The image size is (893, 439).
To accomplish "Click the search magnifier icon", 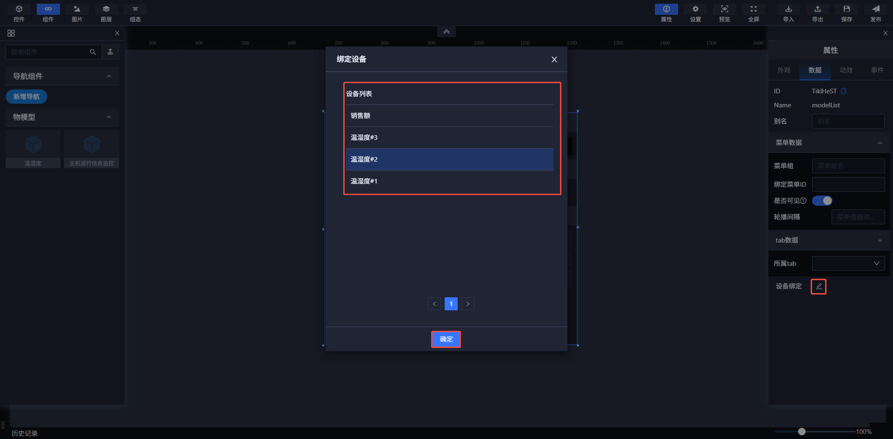I will pos(93,52).
